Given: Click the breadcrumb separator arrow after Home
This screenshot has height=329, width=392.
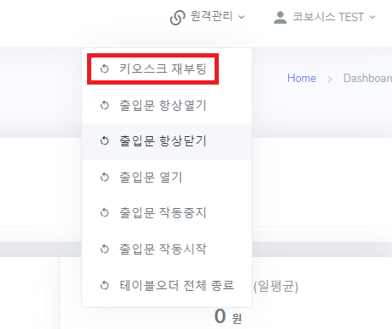Looking at the screenshot, I should 329,80.
